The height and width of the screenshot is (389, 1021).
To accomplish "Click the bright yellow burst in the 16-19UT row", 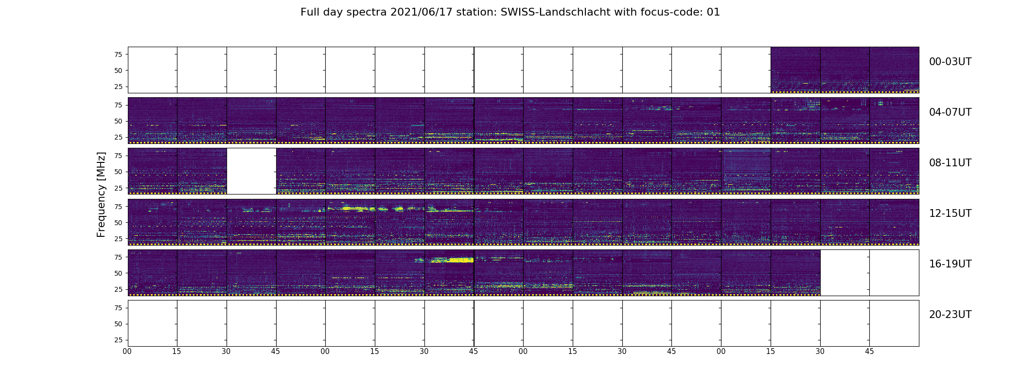I will click(x=460, y=260).
